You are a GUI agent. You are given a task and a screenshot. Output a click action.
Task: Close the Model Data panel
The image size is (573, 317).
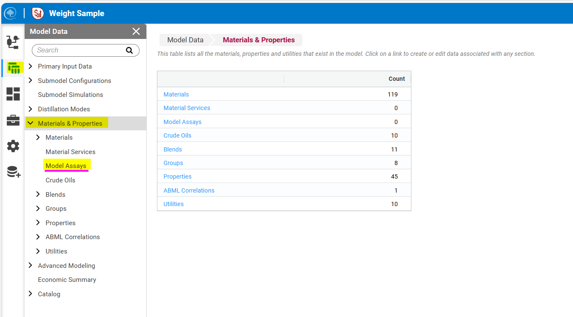[136, 31]
